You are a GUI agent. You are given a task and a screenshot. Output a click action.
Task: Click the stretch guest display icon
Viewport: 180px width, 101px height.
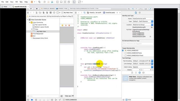79,2
